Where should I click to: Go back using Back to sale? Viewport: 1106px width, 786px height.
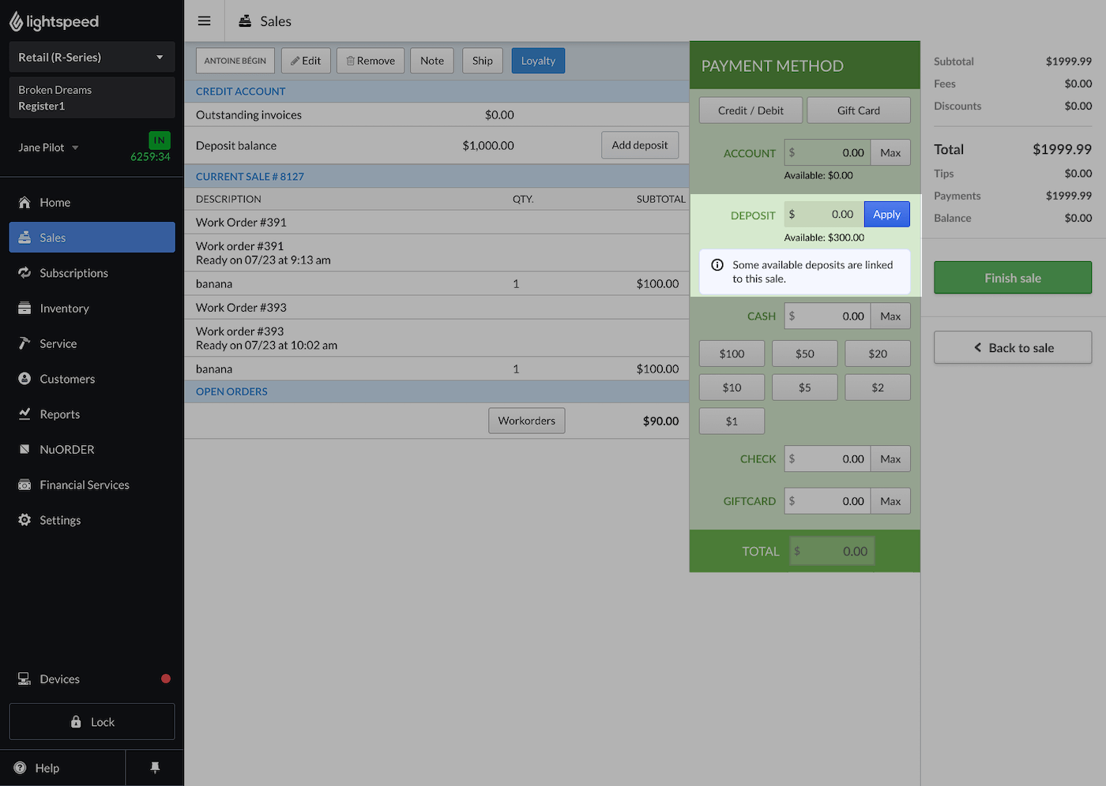pyautogui.click(x=1012, y=348)
